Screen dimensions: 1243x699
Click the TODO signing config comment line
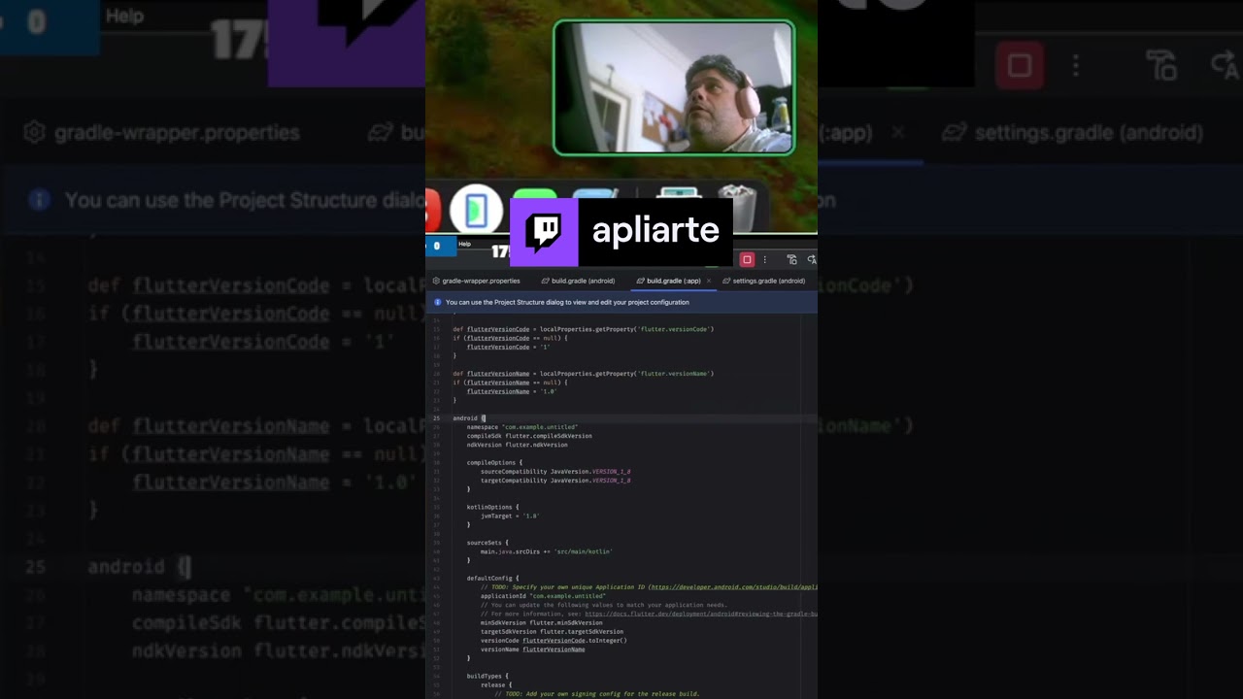596,693
